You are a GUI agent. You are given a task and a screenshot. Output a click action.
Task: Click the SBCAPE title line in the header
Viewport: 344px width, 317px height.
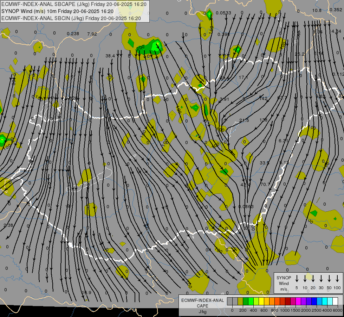tap(74, 4)
